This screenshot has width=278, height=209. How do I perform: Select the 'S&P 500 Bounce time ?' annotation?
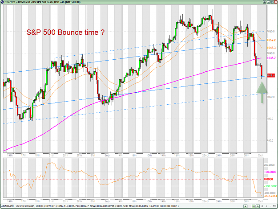click(65, 33)
